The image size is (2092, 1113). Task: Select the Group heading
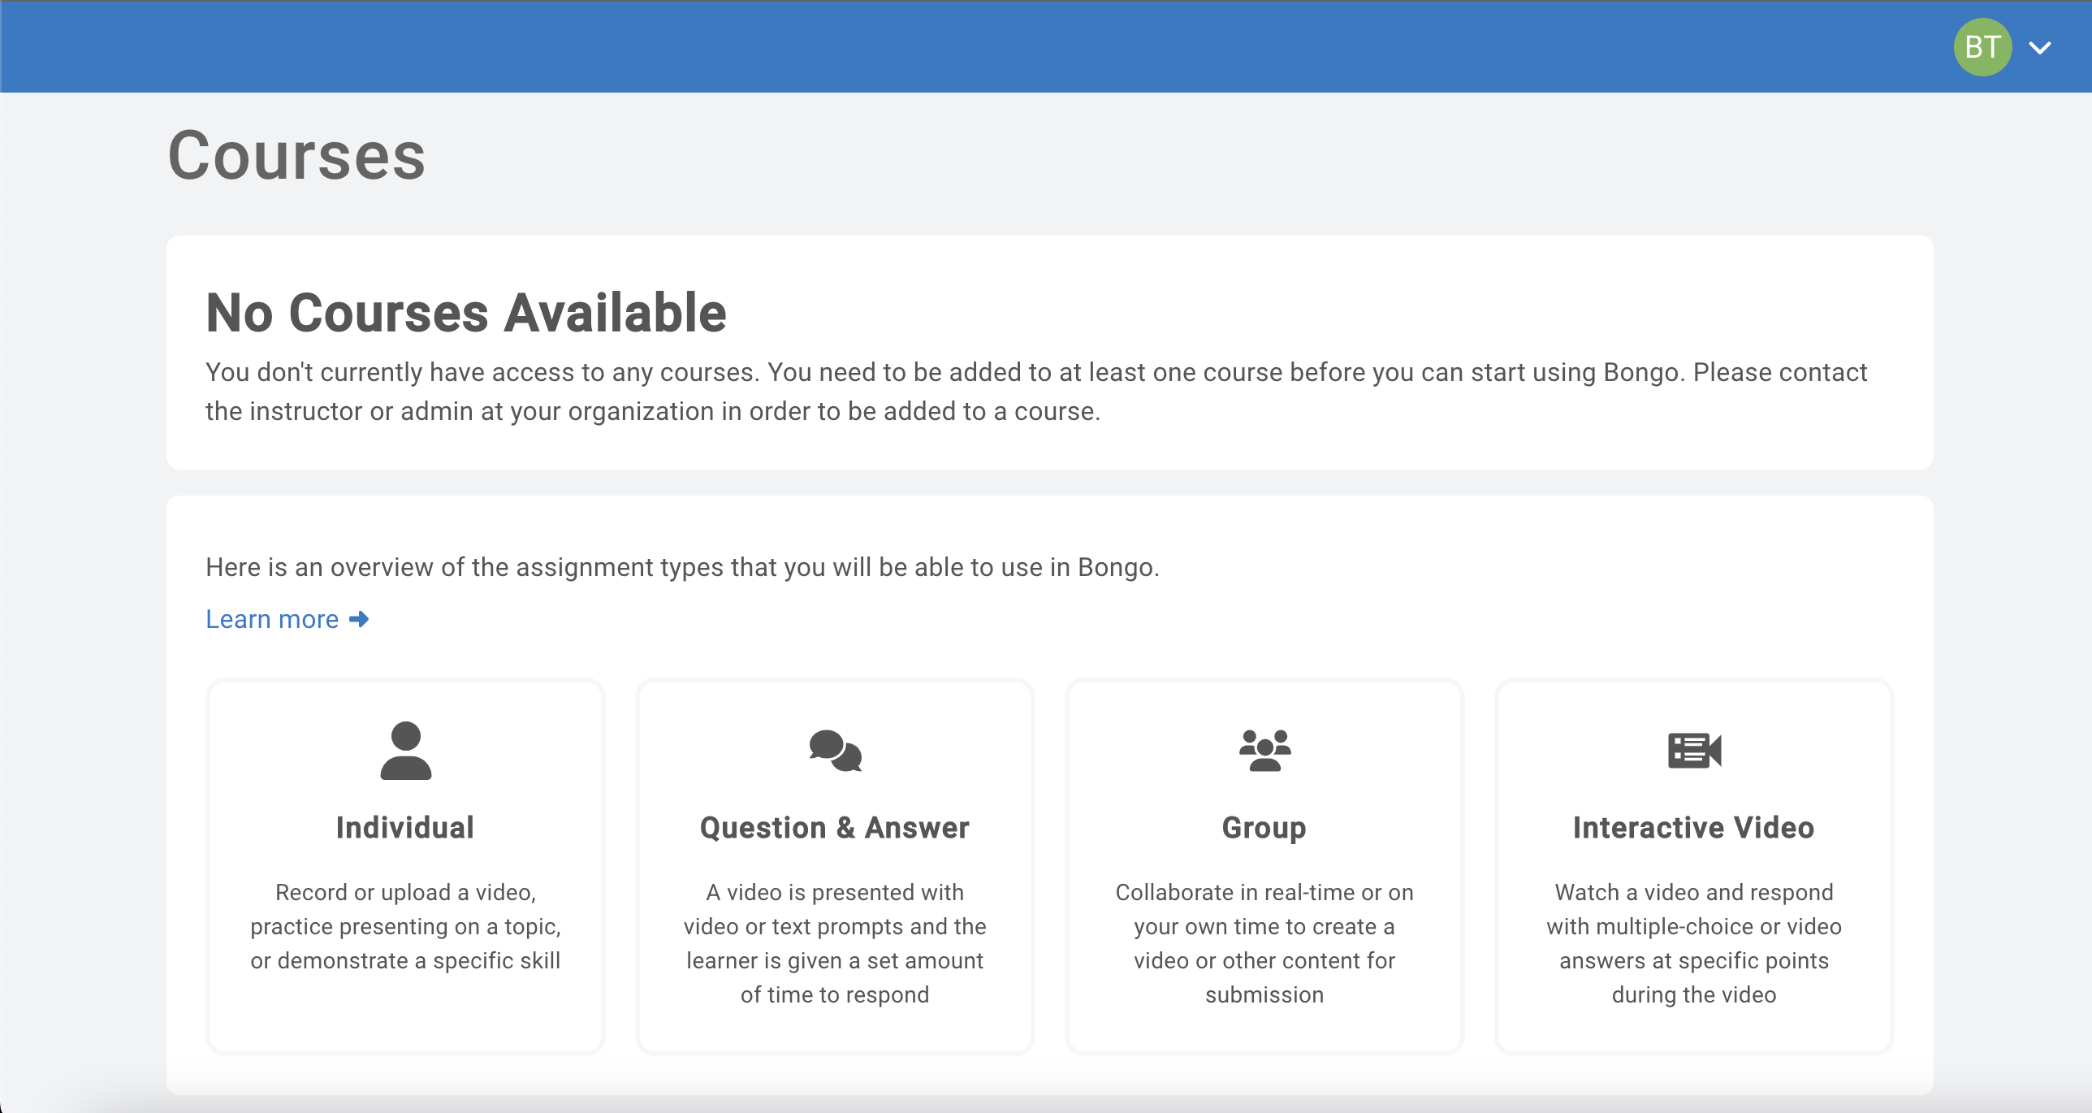click(x=1264, y=827)
